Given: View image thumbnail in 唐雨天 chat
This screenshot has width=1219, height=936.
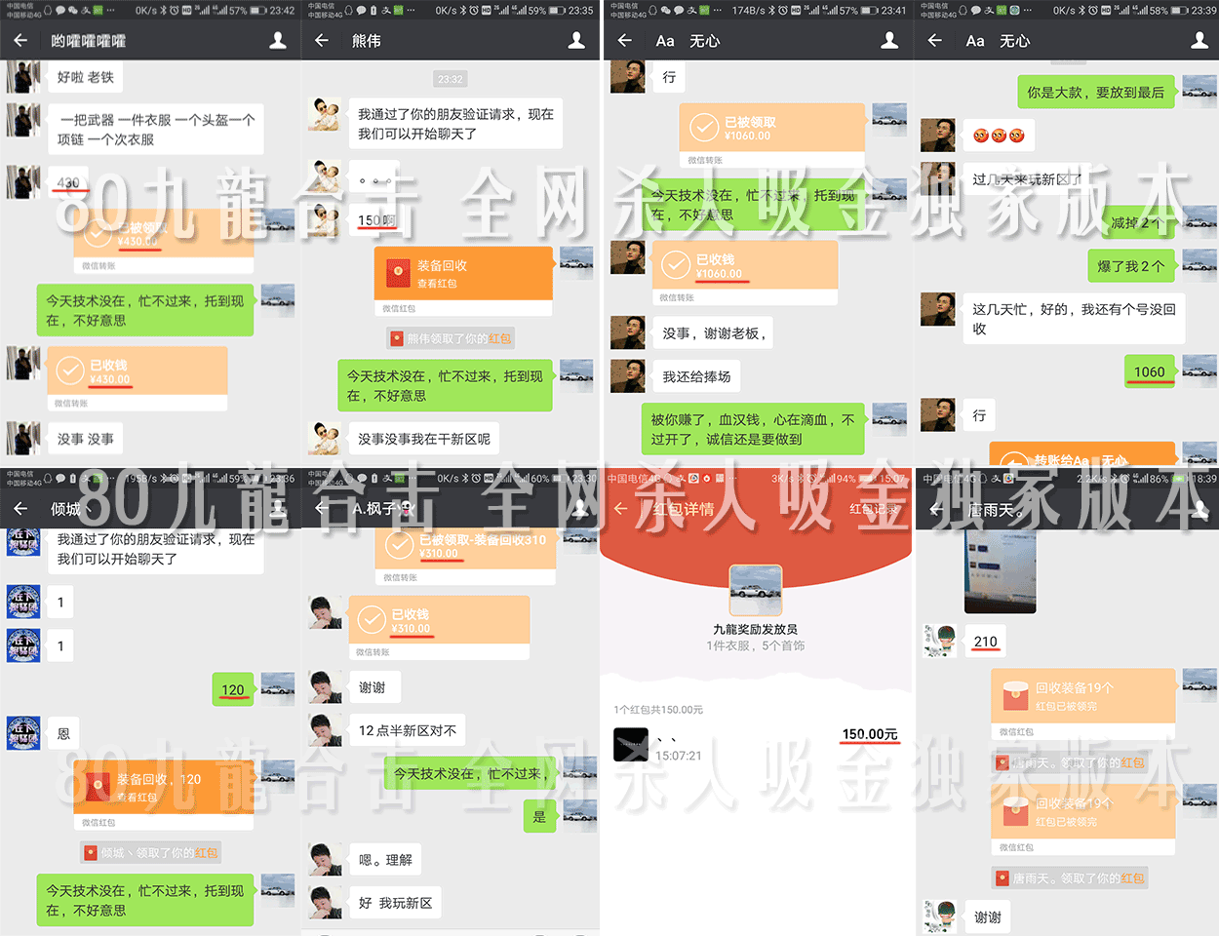Looking at the screenshot, I should pyautogui.click(x=1000, y=571).
